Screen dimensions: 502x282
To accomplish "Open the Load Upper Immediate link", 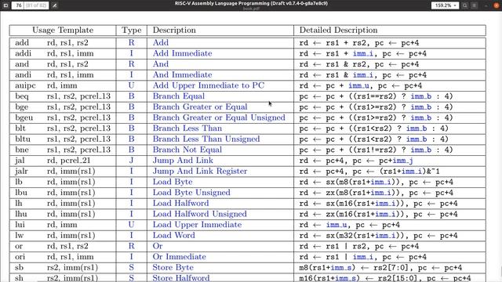I will (x=197, y=225).
